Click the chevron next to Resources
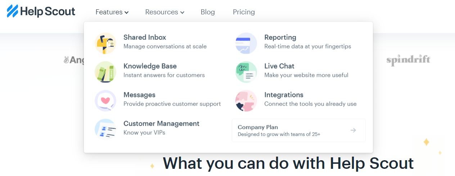Screen dimensions: 455x176 pyautogui.click(x=182, y=13)
